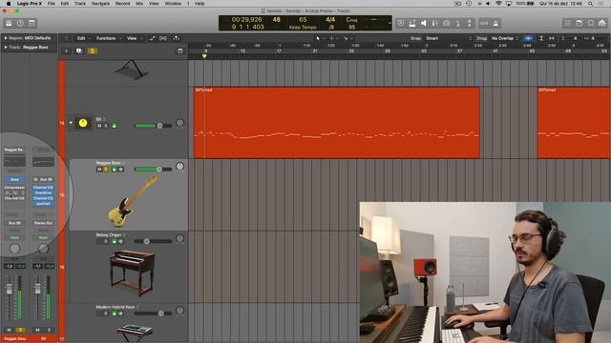Open the Edit menu in tracks area
Image resolution: width=611 pixels, height=343 pixels.
point(83,38)
